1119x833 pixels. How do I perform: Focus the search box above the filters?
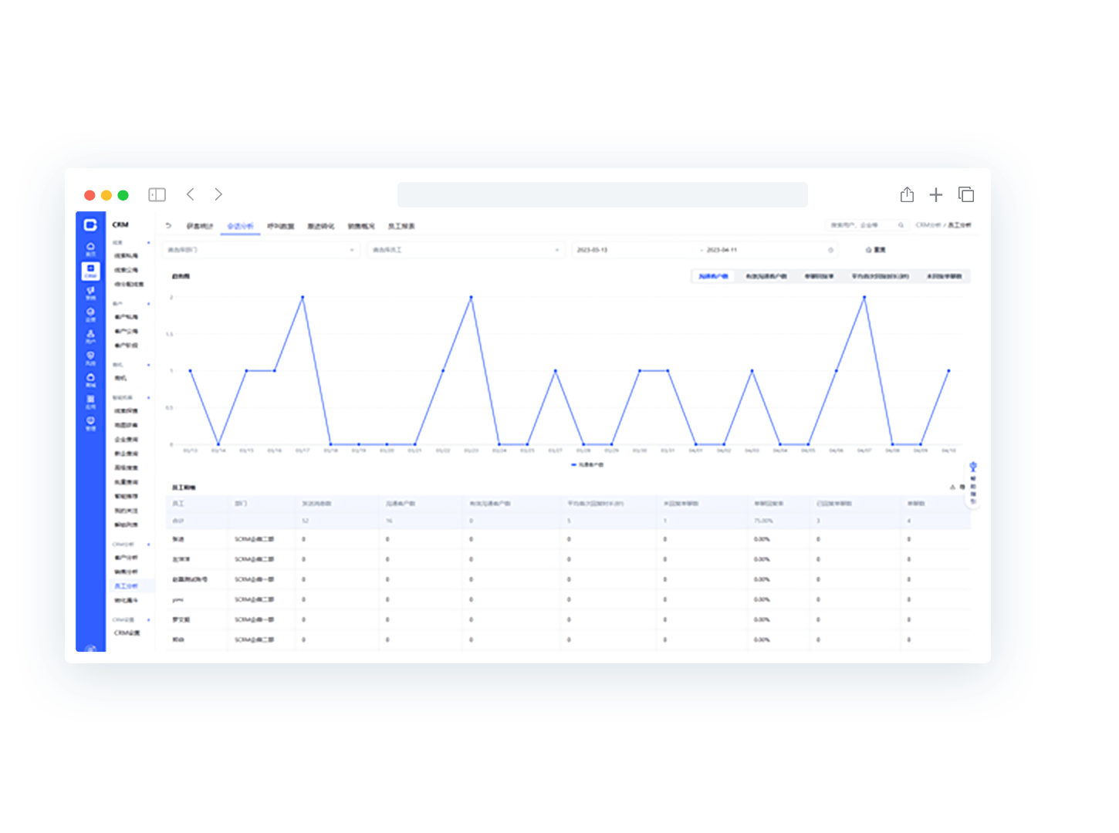[x=867, y=225]
